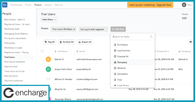Select Company field option
The width and height of the screenshot is (195, 102).
(x=132, y=62)
